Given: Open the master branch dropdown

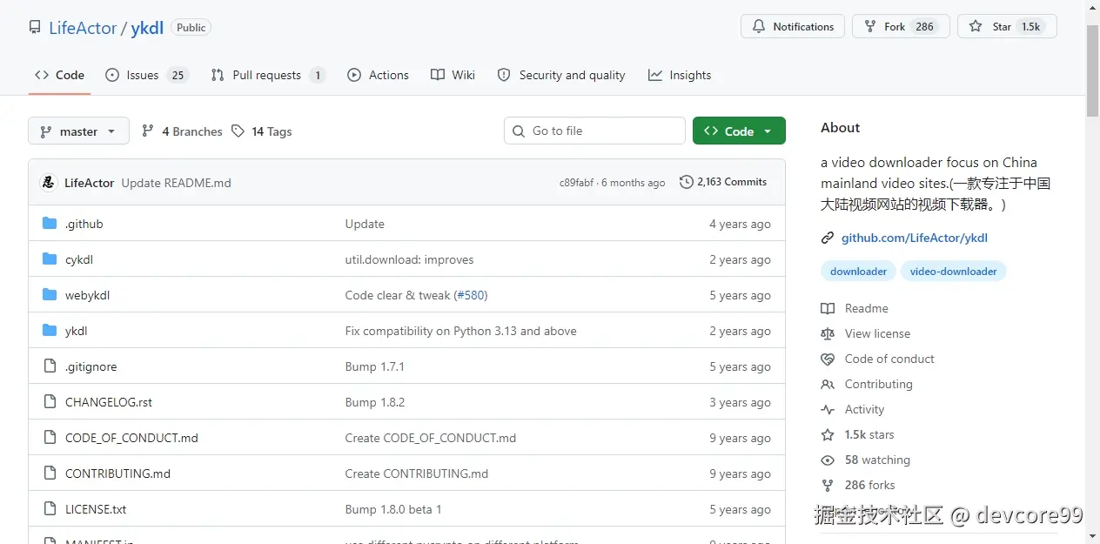Looking at the screenshot, I should coord(78,131).
